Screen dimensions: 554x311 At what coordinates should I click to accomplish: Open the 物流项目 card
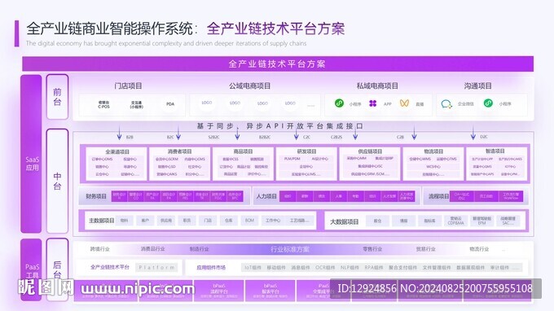click(x=433, y=164)
